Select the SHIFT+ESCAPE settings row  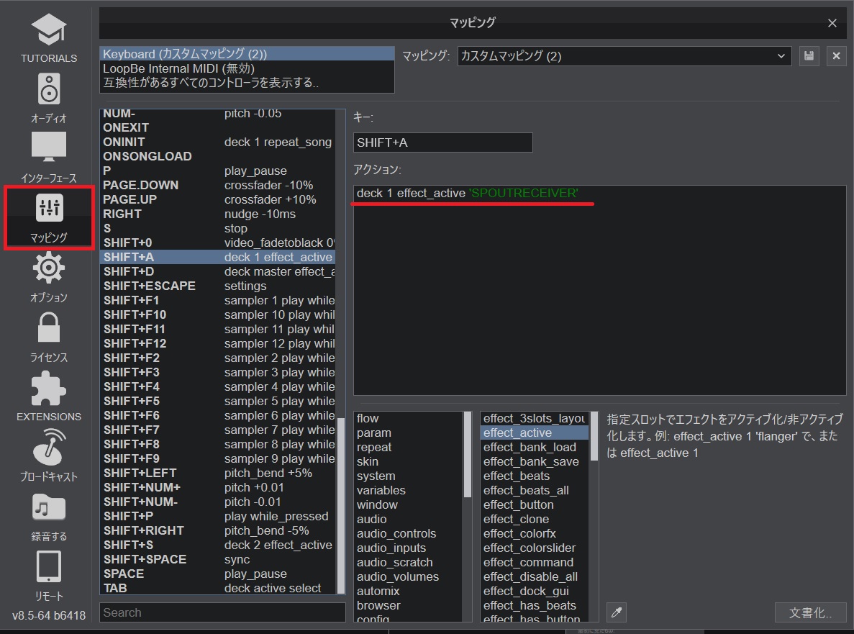coord(218,286)
